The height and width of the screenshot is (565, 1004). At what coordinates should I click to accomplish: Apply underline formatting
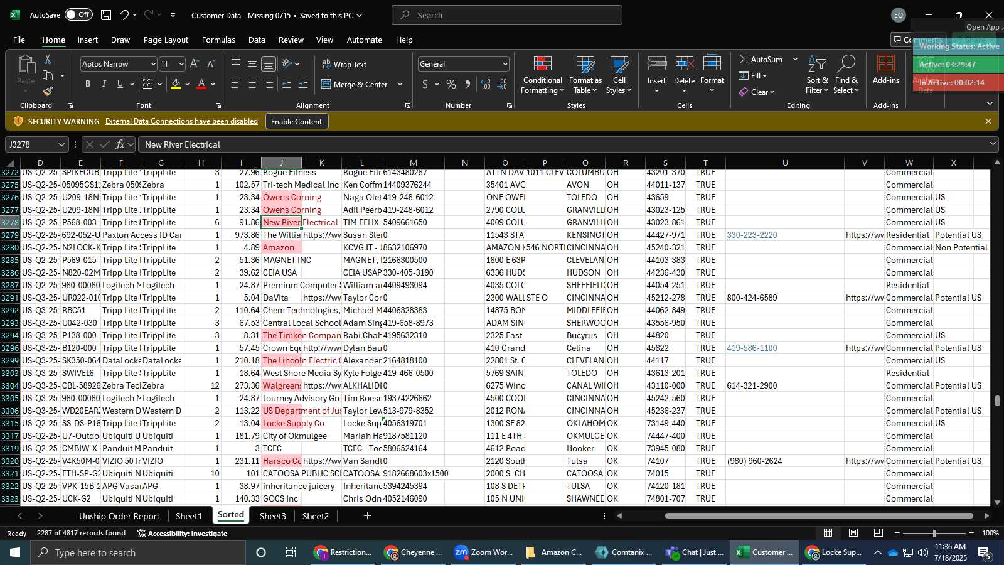click(120, 84)
